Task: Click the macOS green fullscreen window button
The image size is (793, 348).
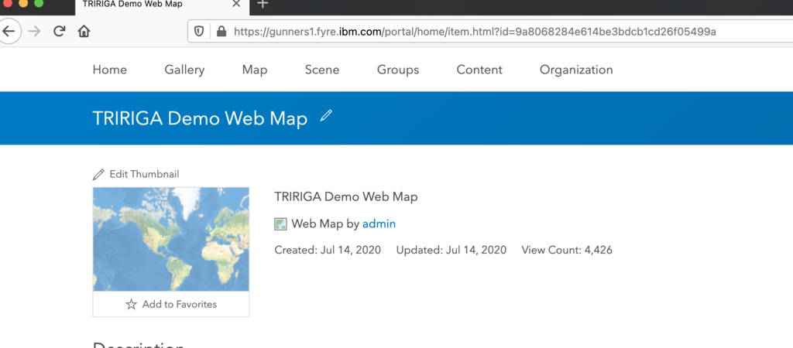Action: (39, 2)
